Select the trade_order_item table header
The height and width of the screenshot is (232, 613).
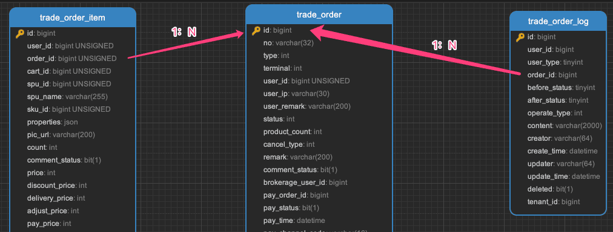click(x=72, y=18)
